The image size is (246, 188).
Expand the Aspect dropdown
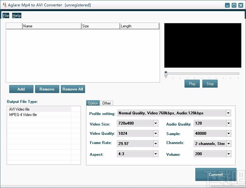(156, 154)
